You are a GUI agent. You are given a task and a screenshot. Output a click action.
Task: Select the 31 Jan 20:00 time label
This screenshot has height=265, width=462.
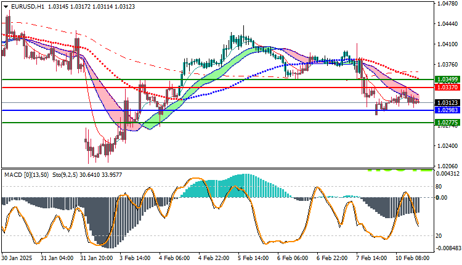(96, 258)
